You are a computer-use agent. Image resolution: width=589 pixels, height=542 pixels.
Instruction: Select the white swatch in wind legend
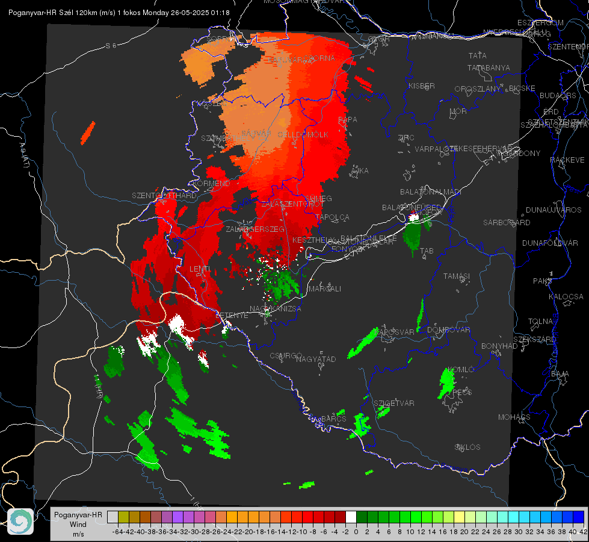point(351,517)
